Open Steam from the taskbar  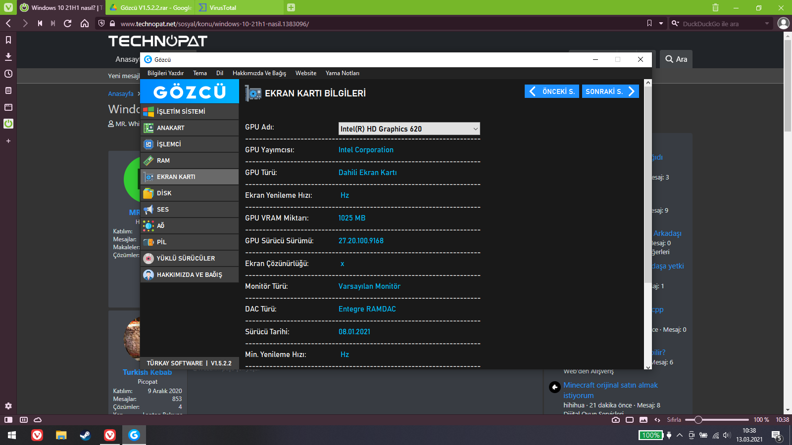pyautogui.click(x=85, y=435)
